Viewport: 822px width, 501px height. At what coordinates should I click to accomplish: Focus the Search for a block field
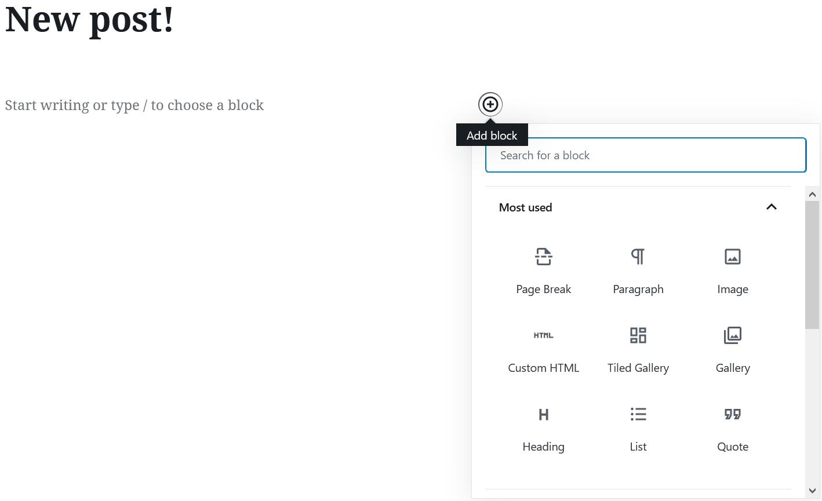[645, 155]
